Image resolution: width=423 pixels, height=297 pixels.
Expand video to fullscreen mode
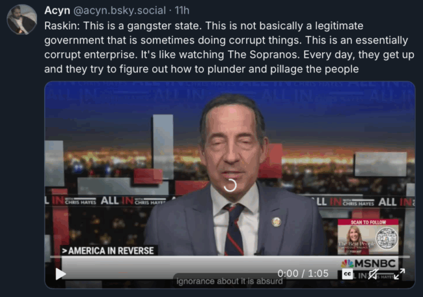pyautogui.click(x=400, y=274)
